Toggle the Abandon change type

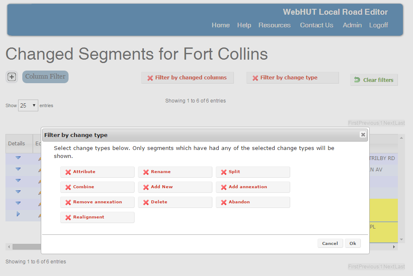(x=253, y=202)
